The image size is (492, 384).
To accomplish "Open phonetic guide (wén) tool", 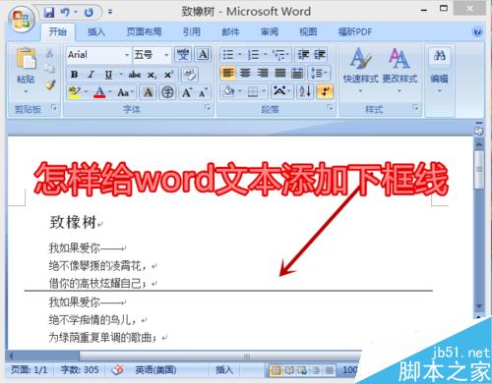I will [x=183, y=54].
